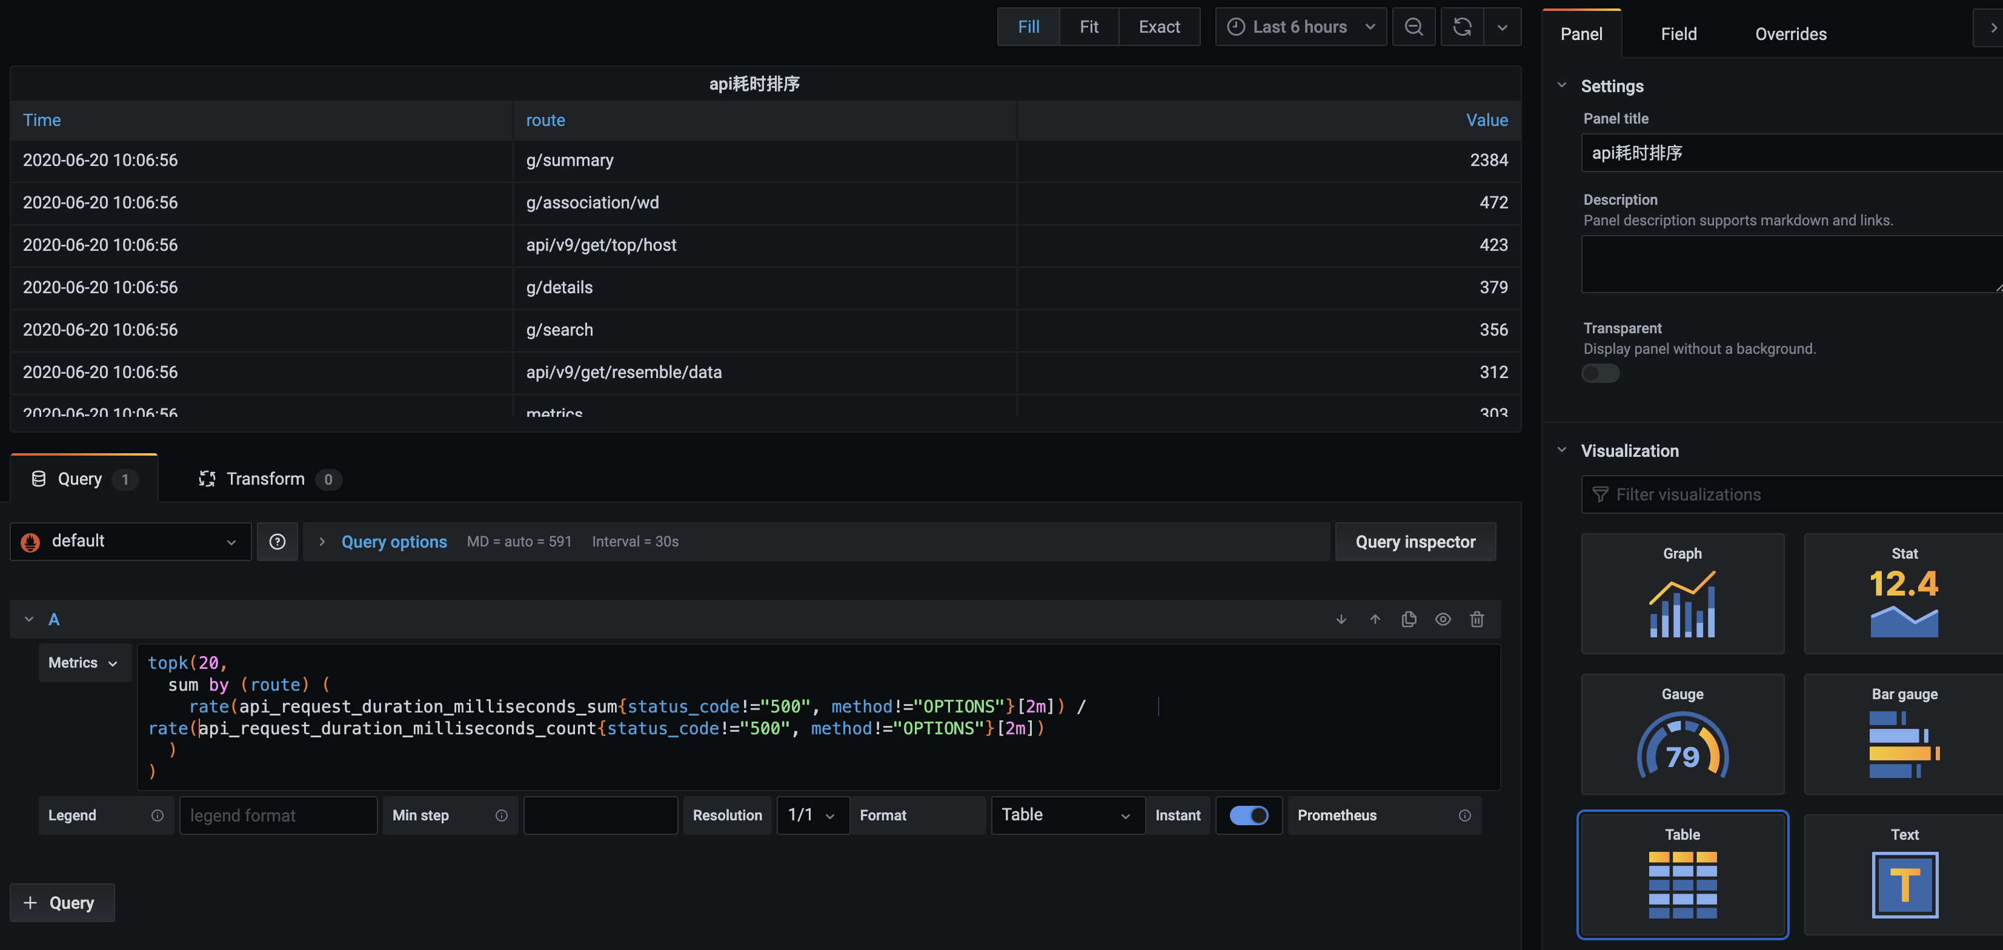Click the Min step info icon
The width and height of the screenshot is (2003, 950).
[x=500, y=815]
